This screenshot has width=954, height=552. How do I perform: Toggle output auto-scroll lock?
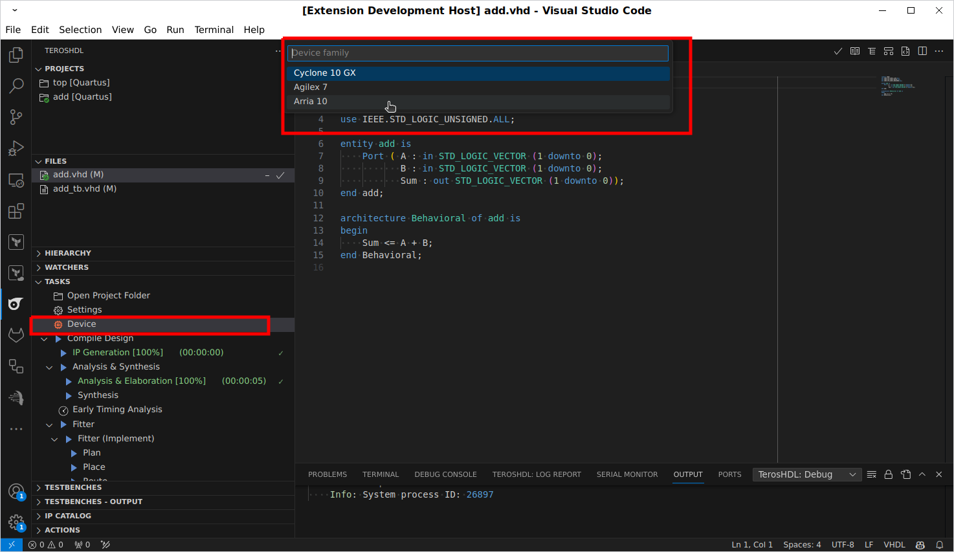click(889, 474)
